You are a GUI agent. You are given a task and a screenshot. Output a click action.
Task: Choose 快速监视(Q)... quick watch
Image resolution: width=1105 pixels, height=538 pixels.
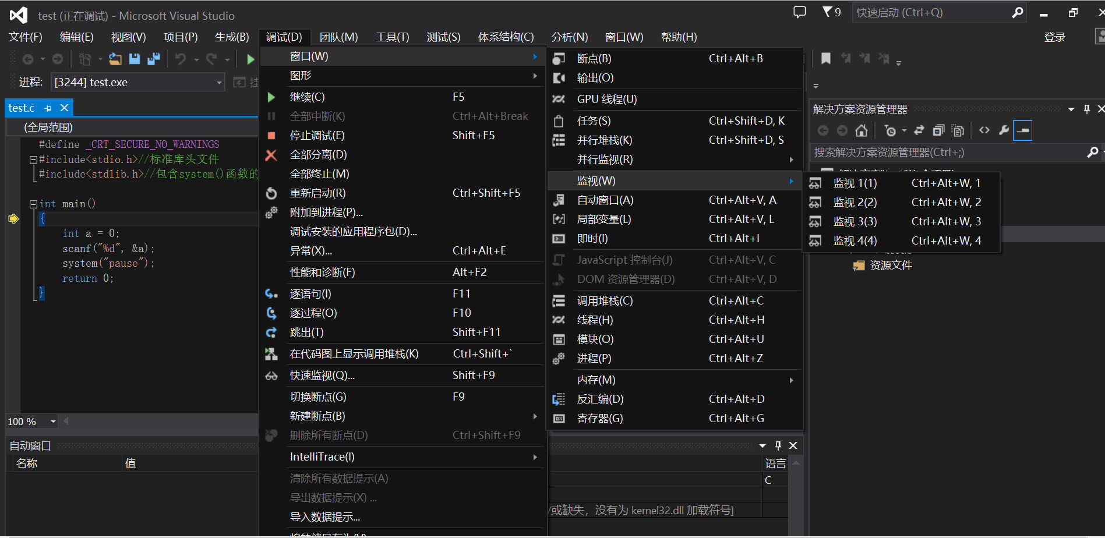click(x=402, y=376)
